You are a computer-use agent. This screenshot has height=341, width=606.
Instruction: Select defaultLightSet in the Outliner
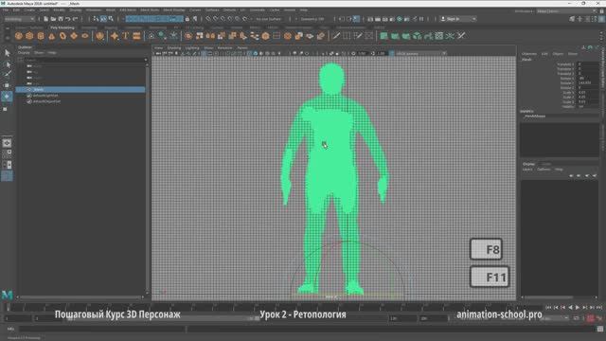(x=45, y=96)
